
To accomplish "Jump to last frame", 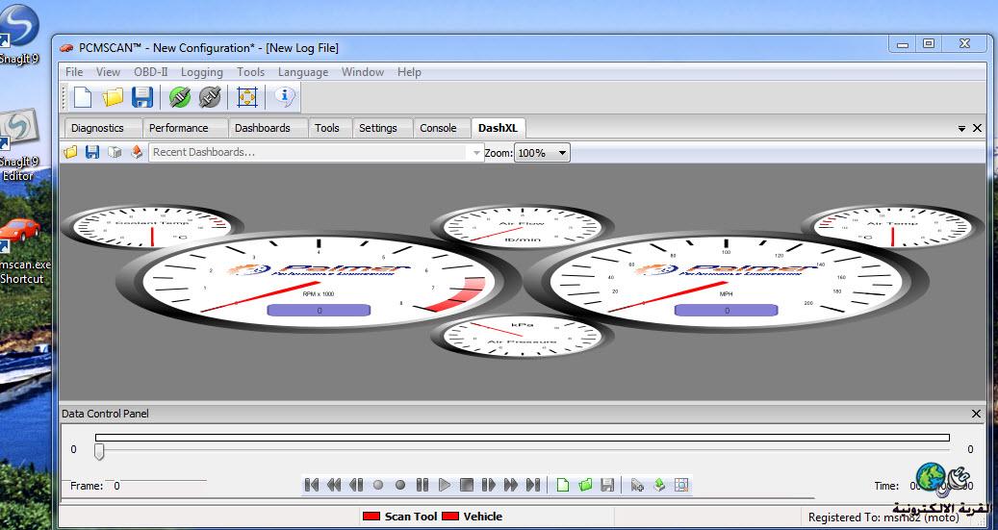I will [x=533, y=485].
